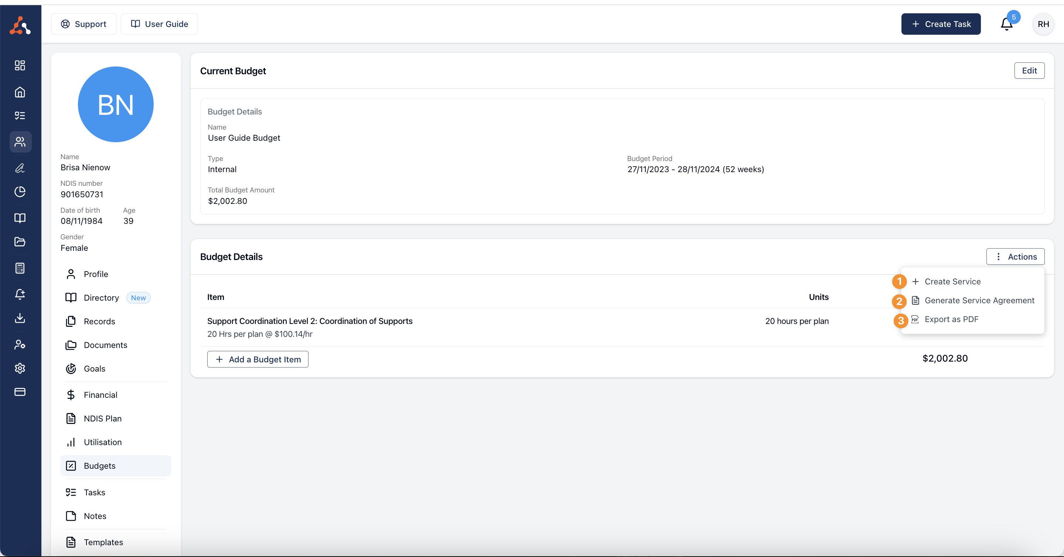Viewport: 1064px width, 557px height.
Task: Open the Documents section
Action: (x=116, y=345)
